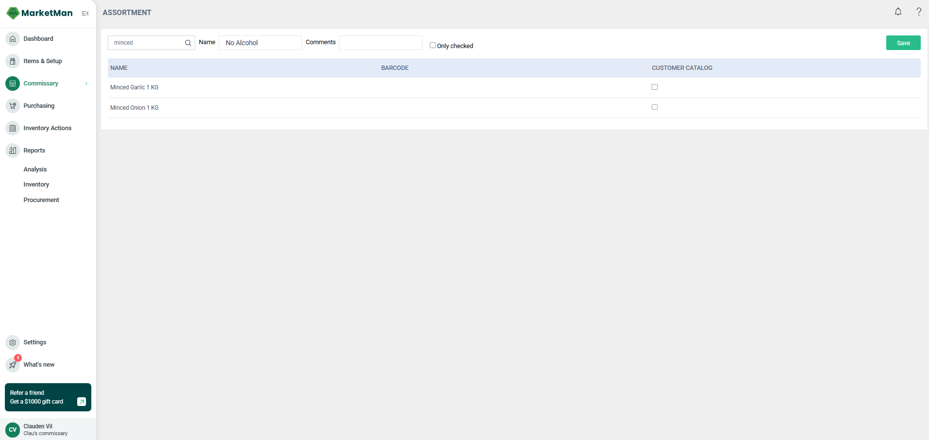Expand the Reports section
Screen dimensions: 929x440
[x=34, y=150]
